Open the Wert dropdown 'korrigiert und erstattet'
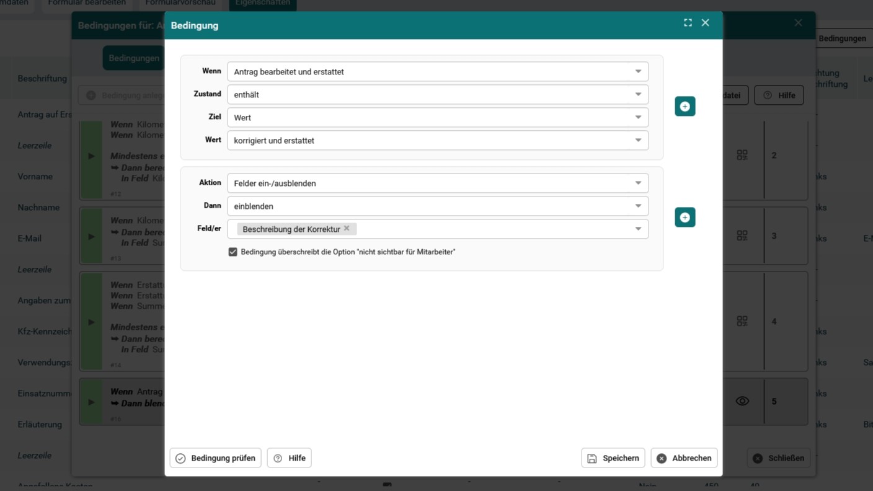Screen dimensions: 873x491 tap(438, 141)
